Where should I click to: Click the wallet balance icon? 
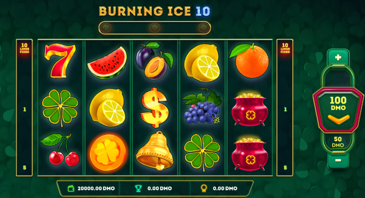tap(71, 188)
